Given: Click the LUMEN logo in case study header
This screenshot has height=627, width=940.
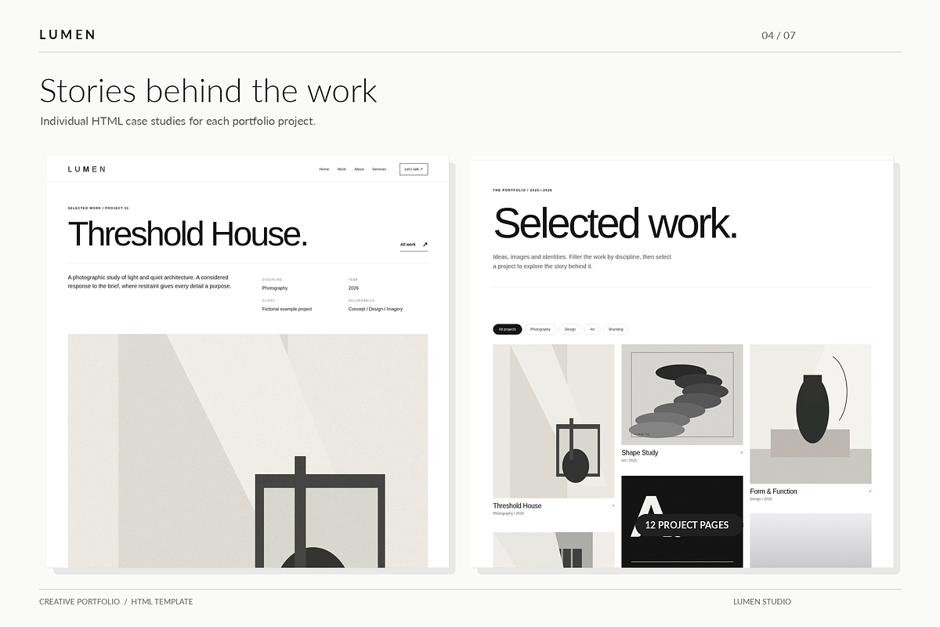Looking at the screenshot, I should coord(86,169).
